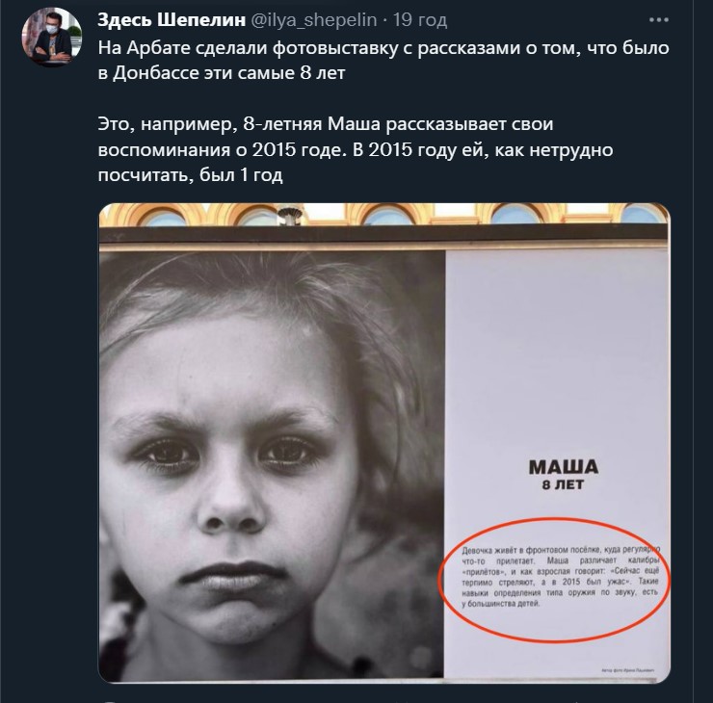Open the attached exhibition photo

(x=384, y=443)
